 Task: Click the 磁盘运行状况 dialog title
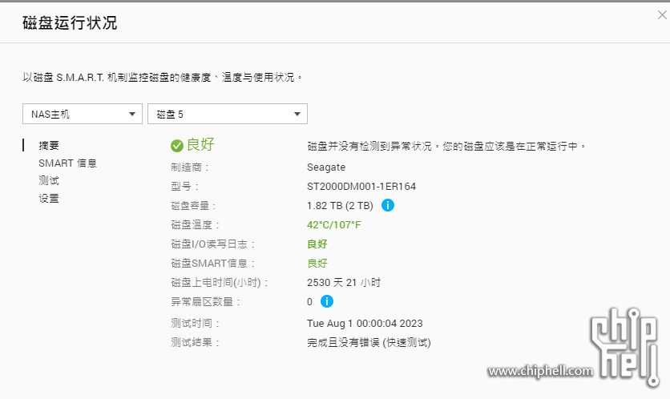pos(70,22)
